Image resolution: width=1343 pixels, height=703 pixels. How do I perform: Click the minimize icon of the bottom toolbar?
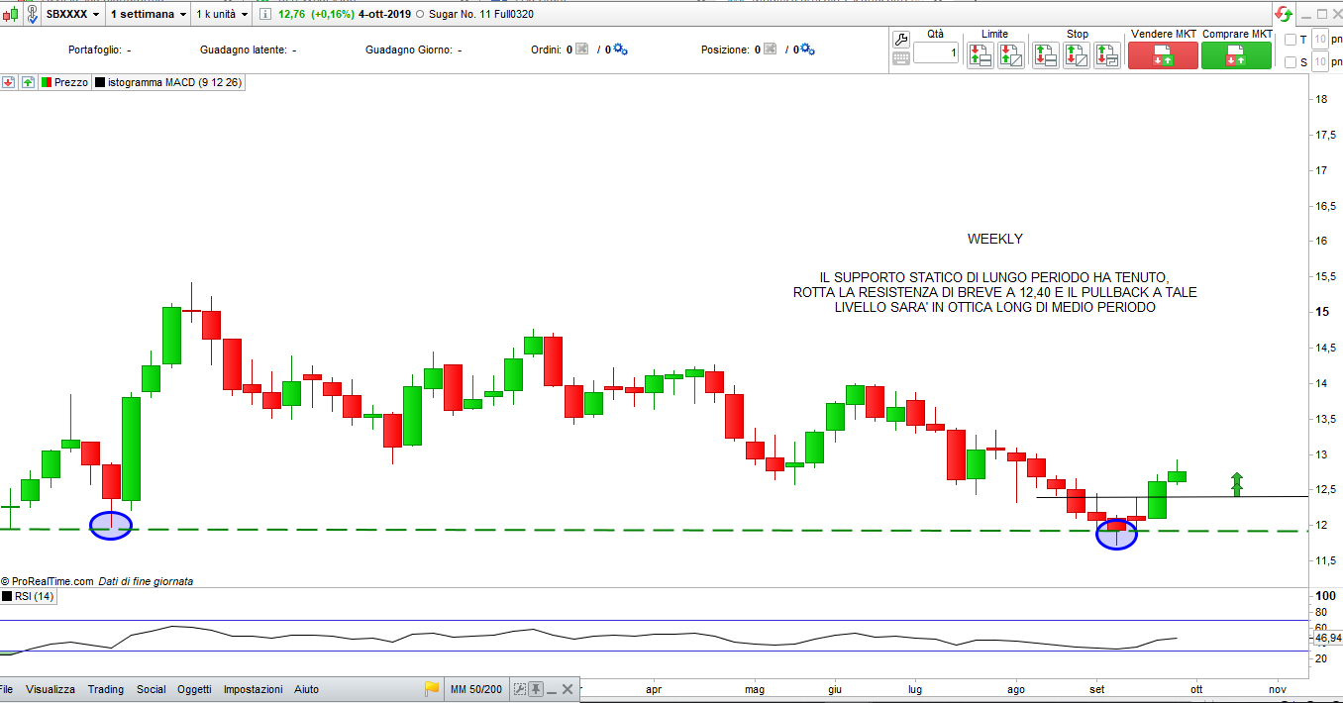click(552, 692)
